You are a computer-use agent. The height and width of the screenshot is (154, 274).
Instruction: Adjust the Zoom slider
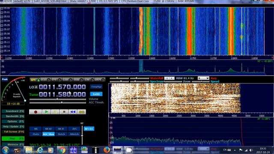tap(173, 82)
